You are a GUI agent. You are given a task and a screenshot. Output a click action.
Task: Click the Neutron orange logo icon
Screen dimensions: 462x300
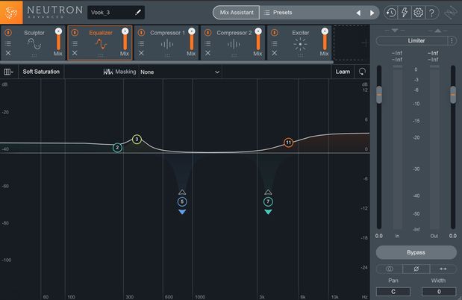point(11,13)
